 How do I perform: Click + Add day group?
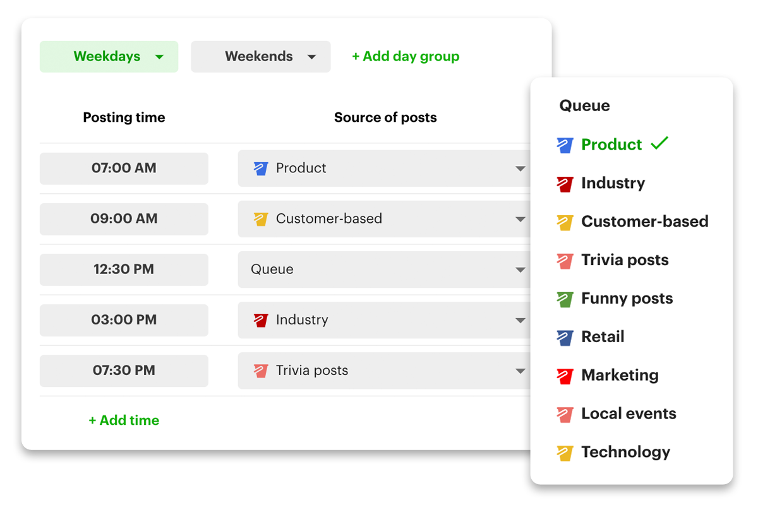(405, 56)
